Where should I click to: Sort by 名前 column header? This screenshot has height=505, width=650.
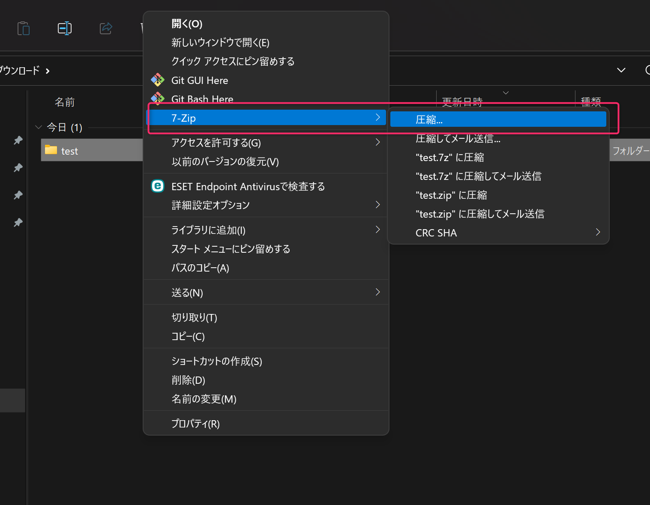(x=65, y=102)
